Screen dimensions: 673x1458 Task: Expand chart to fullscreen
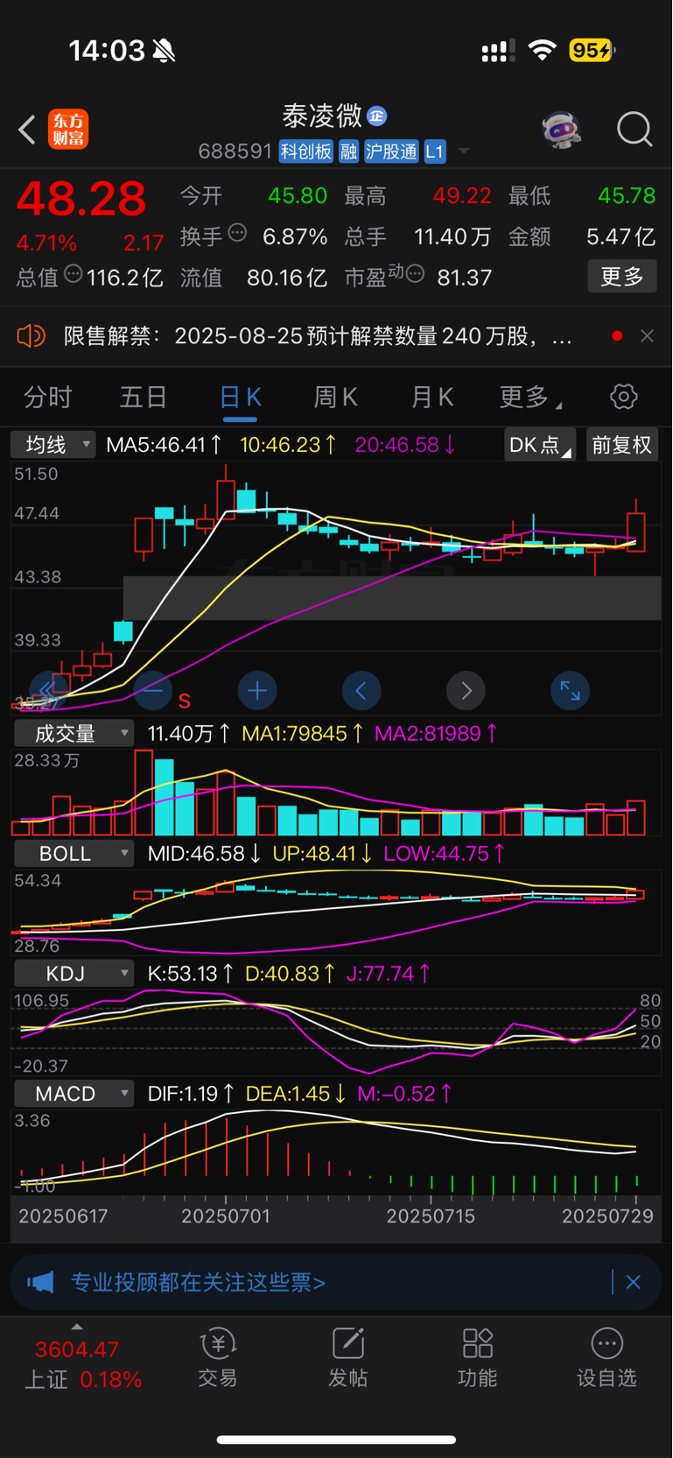click(570, 691)
